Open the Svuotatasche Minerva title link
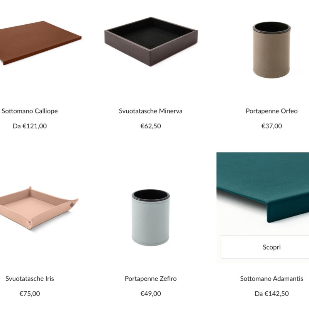Viewport: 309px width, 309px height. [x=151, y=111]
